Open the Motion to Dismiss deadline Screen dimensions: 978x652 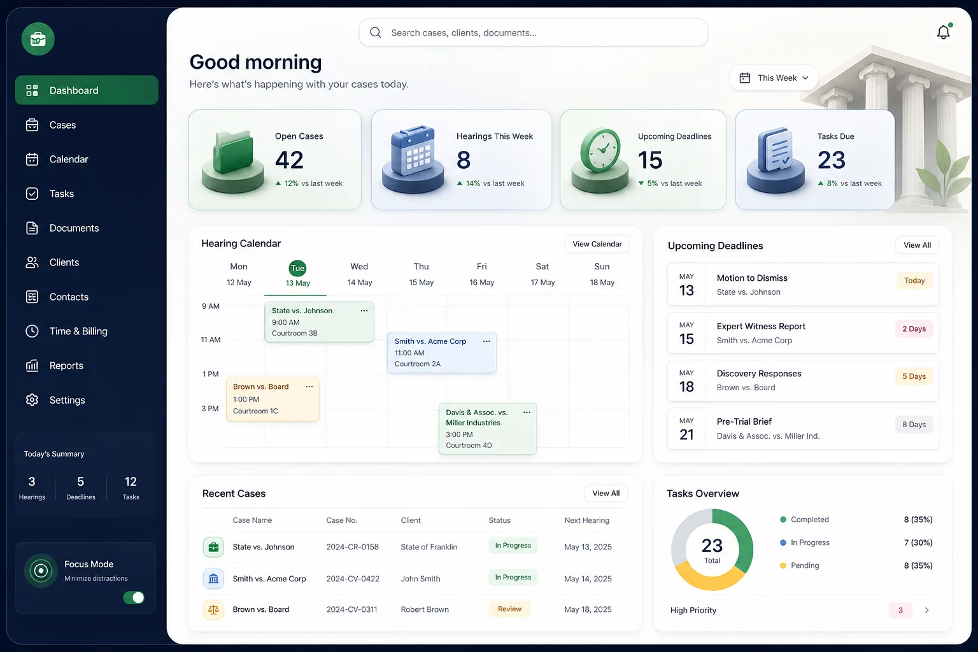tap(803, 285)
